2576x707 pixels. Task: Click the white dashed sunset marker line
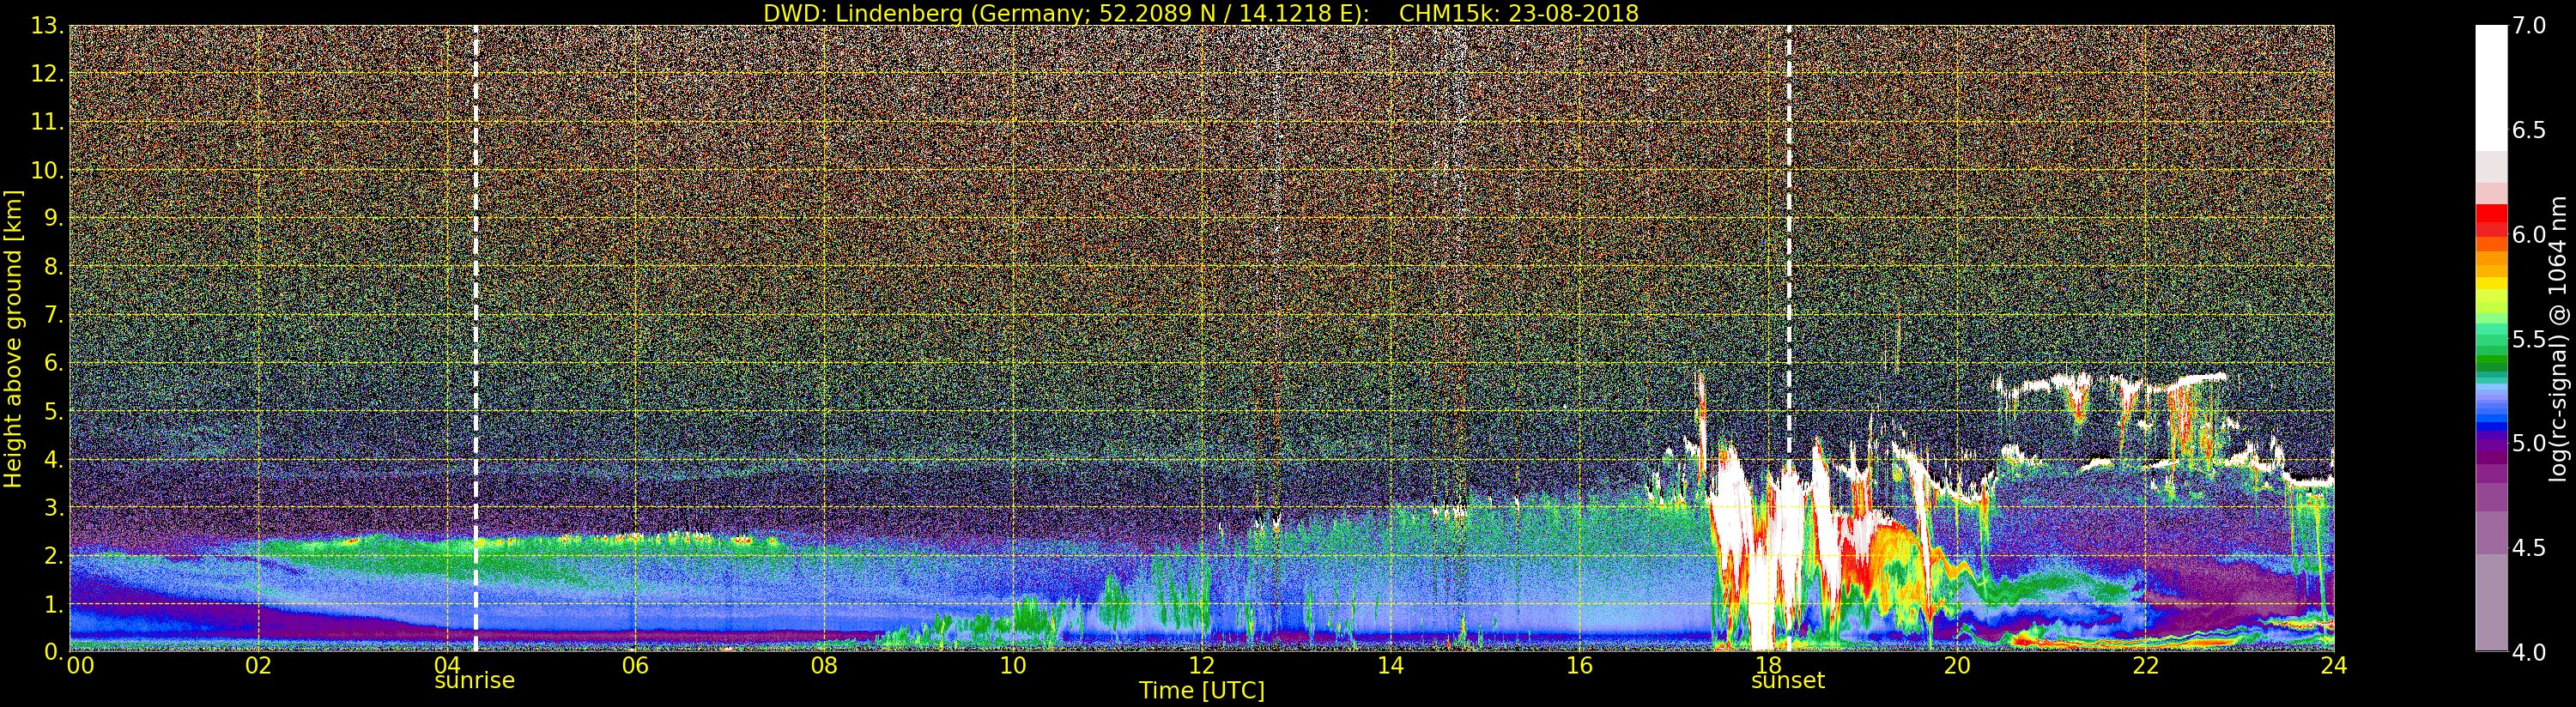[1788, 339]
